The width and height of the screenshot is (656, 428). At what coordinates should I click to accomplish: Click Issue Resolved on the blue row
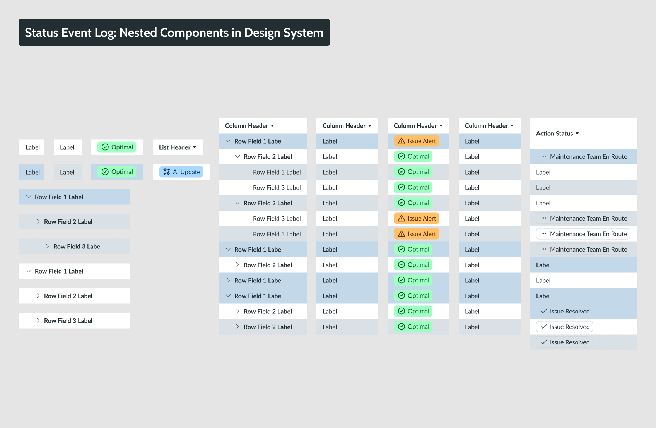[564, 311]
